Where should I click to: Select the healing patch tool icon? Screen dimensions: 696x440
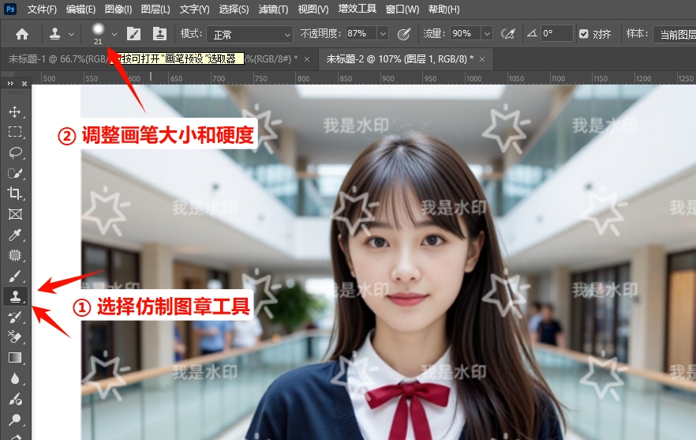pos(15,255)
